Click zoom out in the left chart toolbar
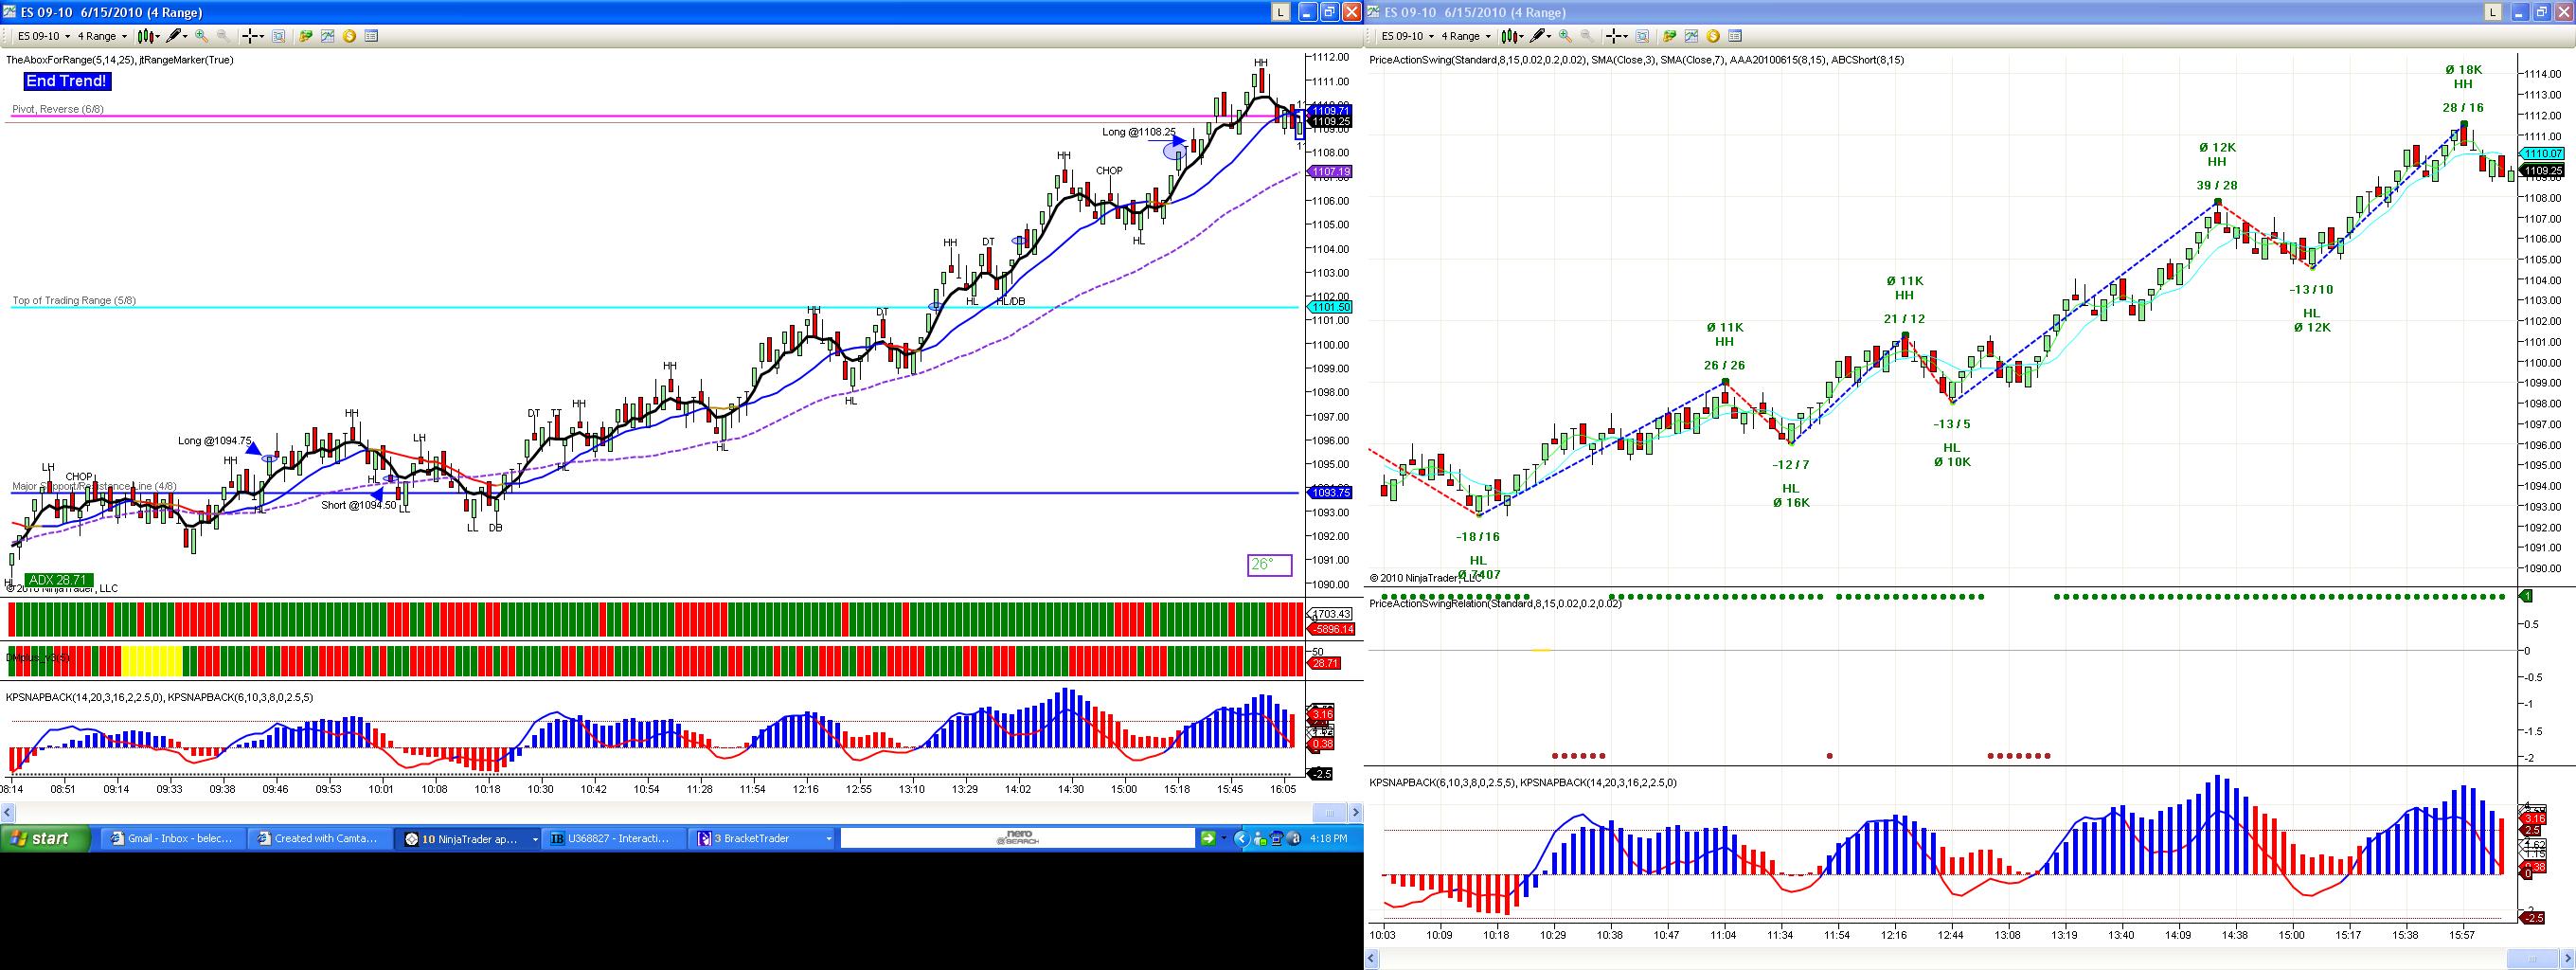The width and height of the screenshot is (2576, 970). 223,36
